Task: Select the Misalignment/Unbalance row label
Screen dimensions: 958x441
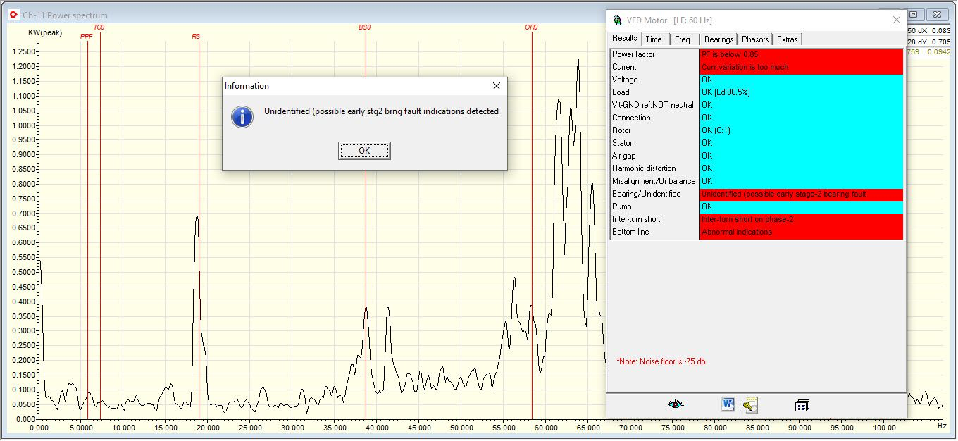Action: [654, 181]
